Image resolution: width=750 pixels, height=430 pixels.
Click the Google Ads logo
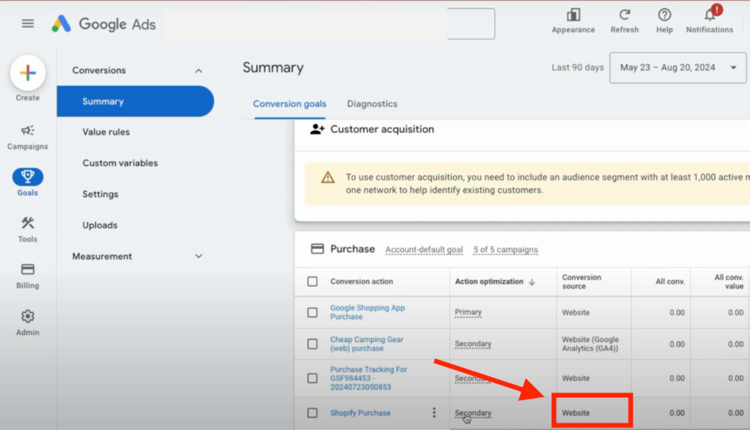pos(104,24)
